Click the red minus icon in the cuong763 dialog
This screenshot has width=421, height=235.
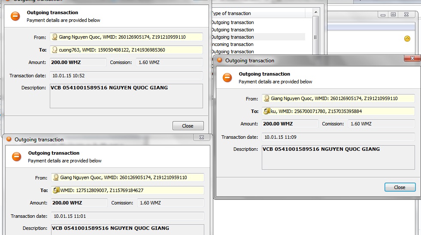pos(15,16)
